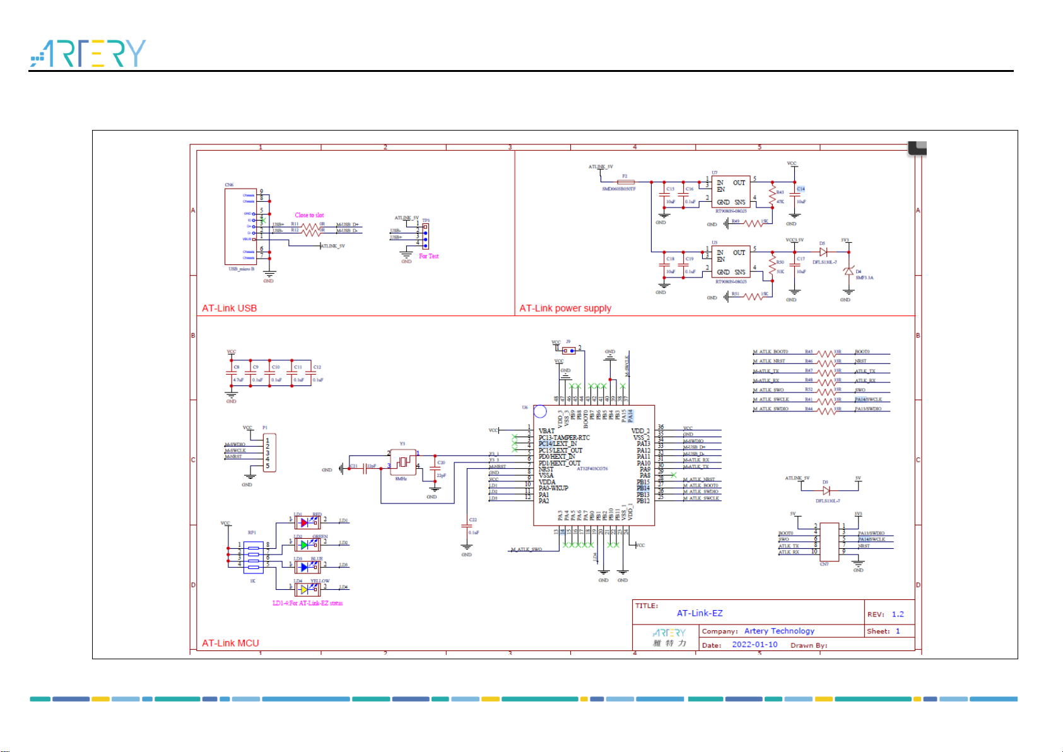
Task: Click the P1 five-pin header symbol
Action: click(x=269, y=453)
